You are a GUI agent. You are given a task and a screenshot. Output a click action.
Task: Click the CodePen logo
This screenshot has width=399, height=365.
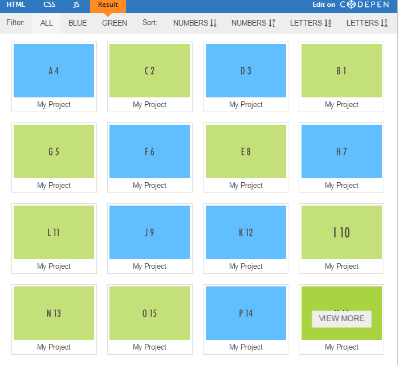click(367, 5)
